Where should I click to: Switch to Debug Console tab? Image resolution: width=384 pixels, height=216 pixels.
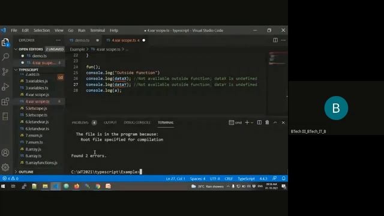coord(137,122)
